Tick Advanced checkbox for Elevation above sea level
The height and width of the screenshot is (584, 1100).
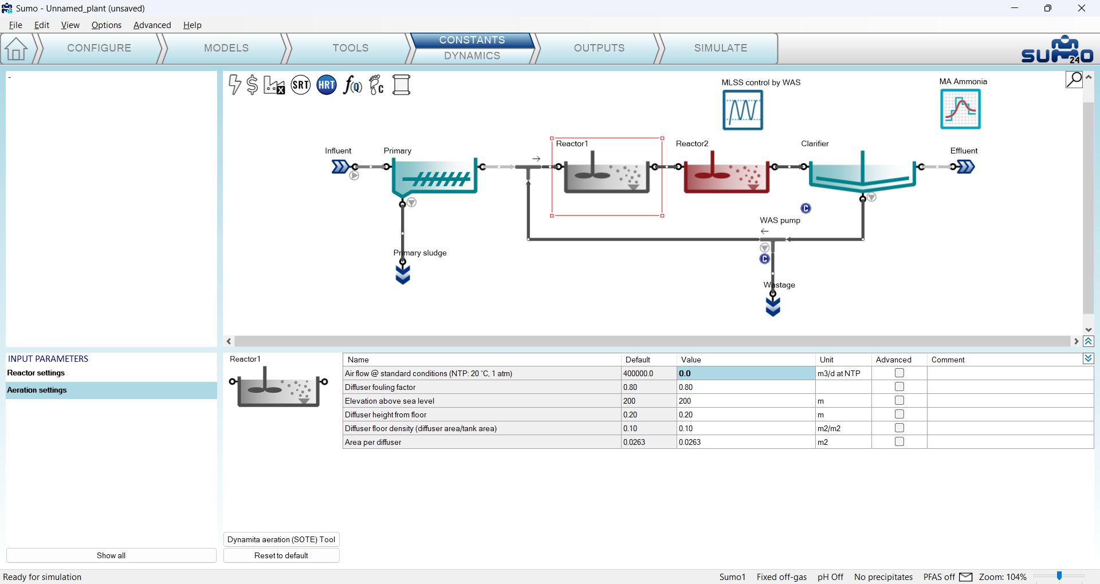(899, 401)
